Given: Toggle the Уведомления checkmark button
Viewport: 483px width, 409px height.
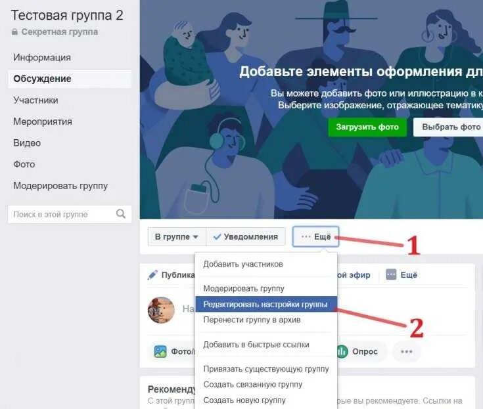Looking at the screenshot, I should (x=246, y=236).
